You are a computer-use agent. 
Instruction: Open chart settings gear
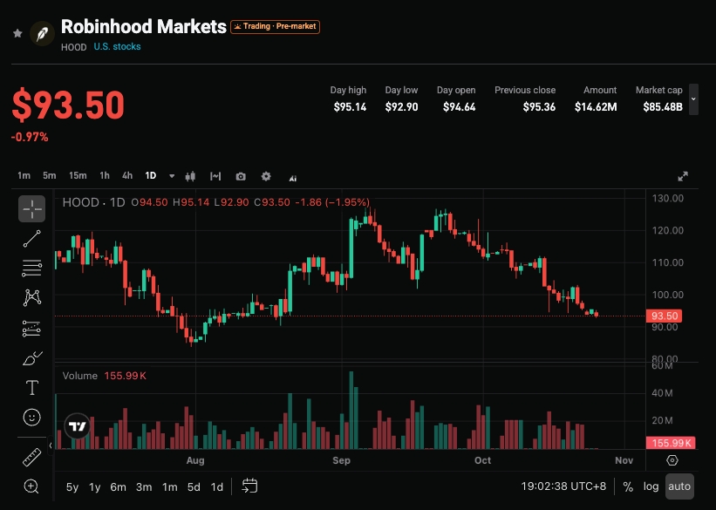pyautogui.click(x=266, y=176)
